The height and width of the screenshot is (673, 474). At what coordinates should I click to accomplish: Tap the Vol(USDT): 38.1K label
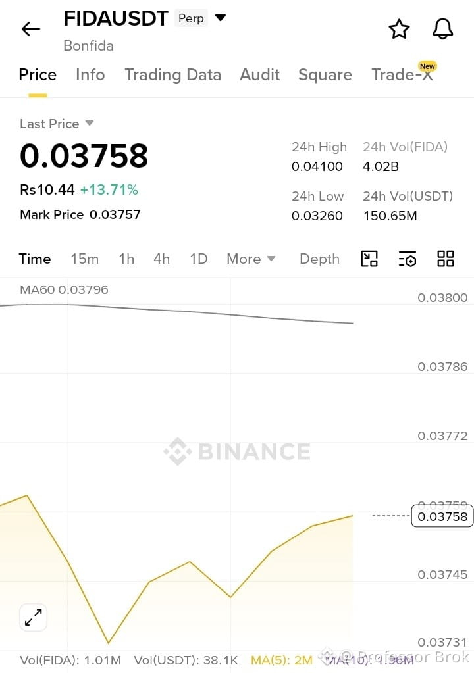pyautogui.click(x=186, y=660)
